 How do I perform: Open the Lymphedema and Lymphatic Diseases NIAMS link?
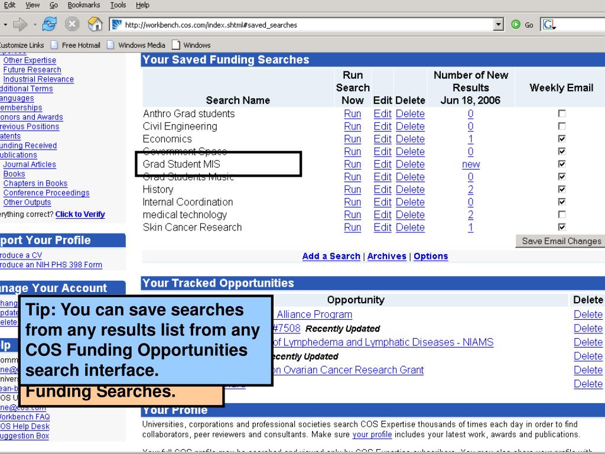383,342
